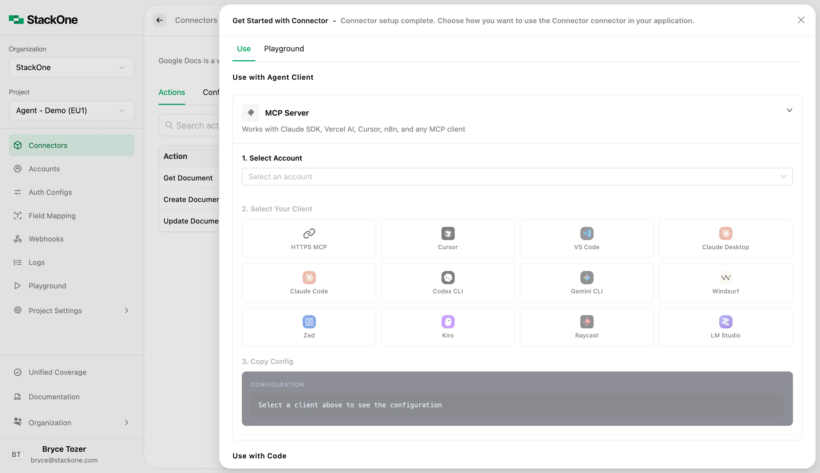Collapse the MCP Server panel via its chevron
820x473 pixels.
click(x=789, y=110)
